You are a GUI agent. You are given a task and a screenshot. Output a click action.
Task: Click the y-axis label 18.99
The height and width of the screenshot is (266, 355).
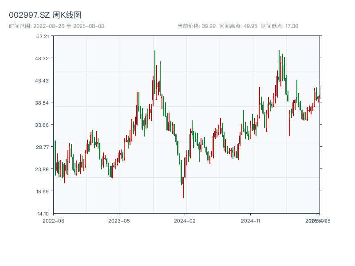click(43, 192)
